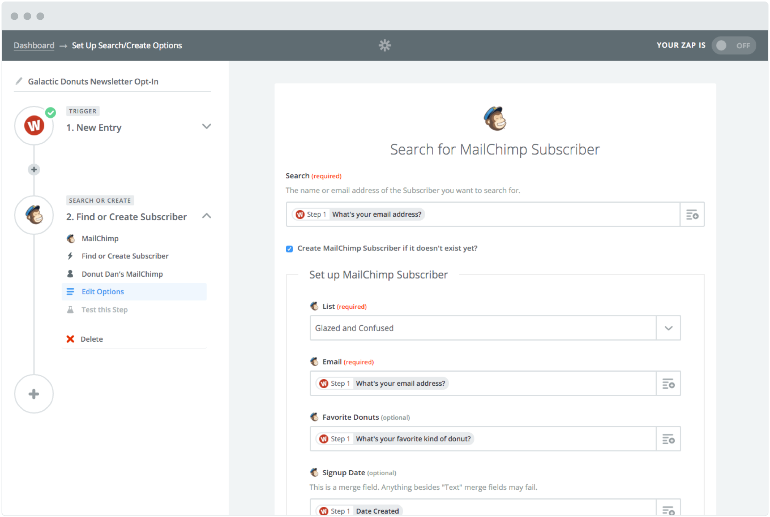
Task: Click the Dashboard breadcrumb link
Action: [x=33, y=45]
